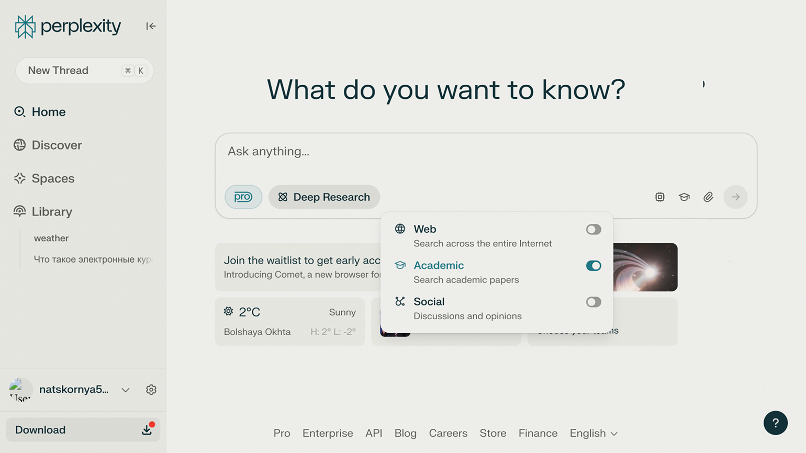The image size is (806, 453).
Task: Turn on the Social source toggle
Action: pos(593,302)
